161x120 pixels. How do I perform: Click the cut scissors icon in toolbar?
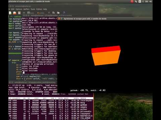click(x=49, y=13)
